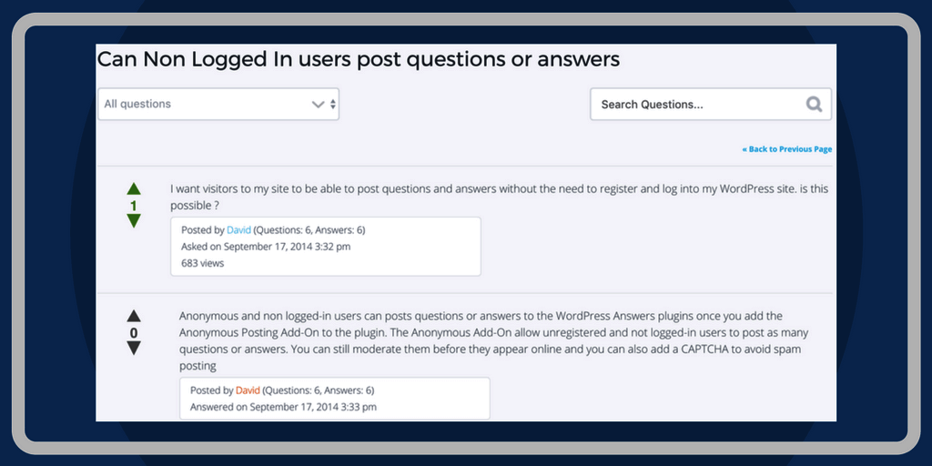The width and height of the screenshot is (932, 466).
Task: Click the "Answered on September 17, 2014" timestamp
Action: pos(283,407)
